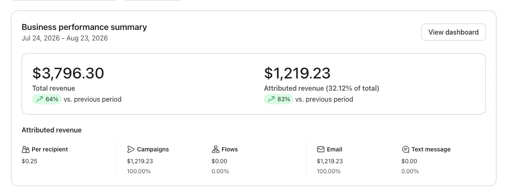Click the Email envelope icon
Screen dimensions: 507x194
click(321, 149)
